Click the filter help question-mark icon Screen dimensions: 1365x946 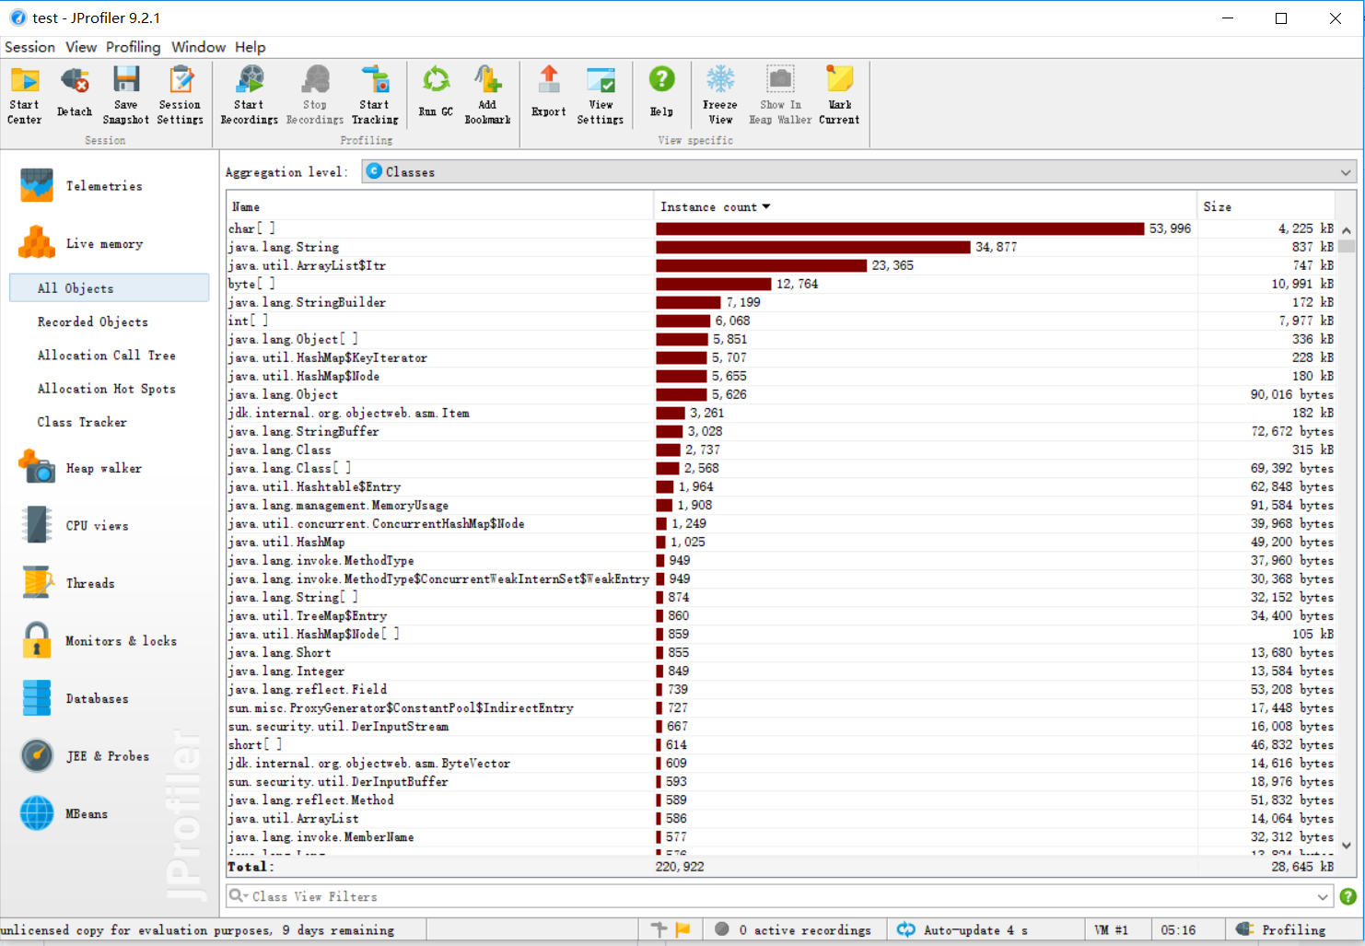pyautogui.click(x=1347, y=896)
